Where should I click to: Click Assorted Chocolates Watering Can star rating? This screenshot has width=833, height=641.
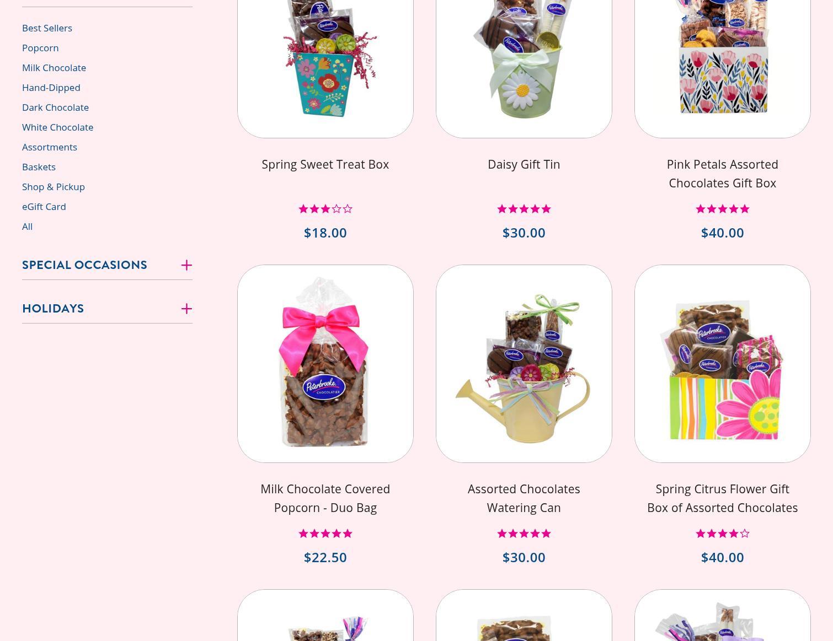tap(524, 534)
